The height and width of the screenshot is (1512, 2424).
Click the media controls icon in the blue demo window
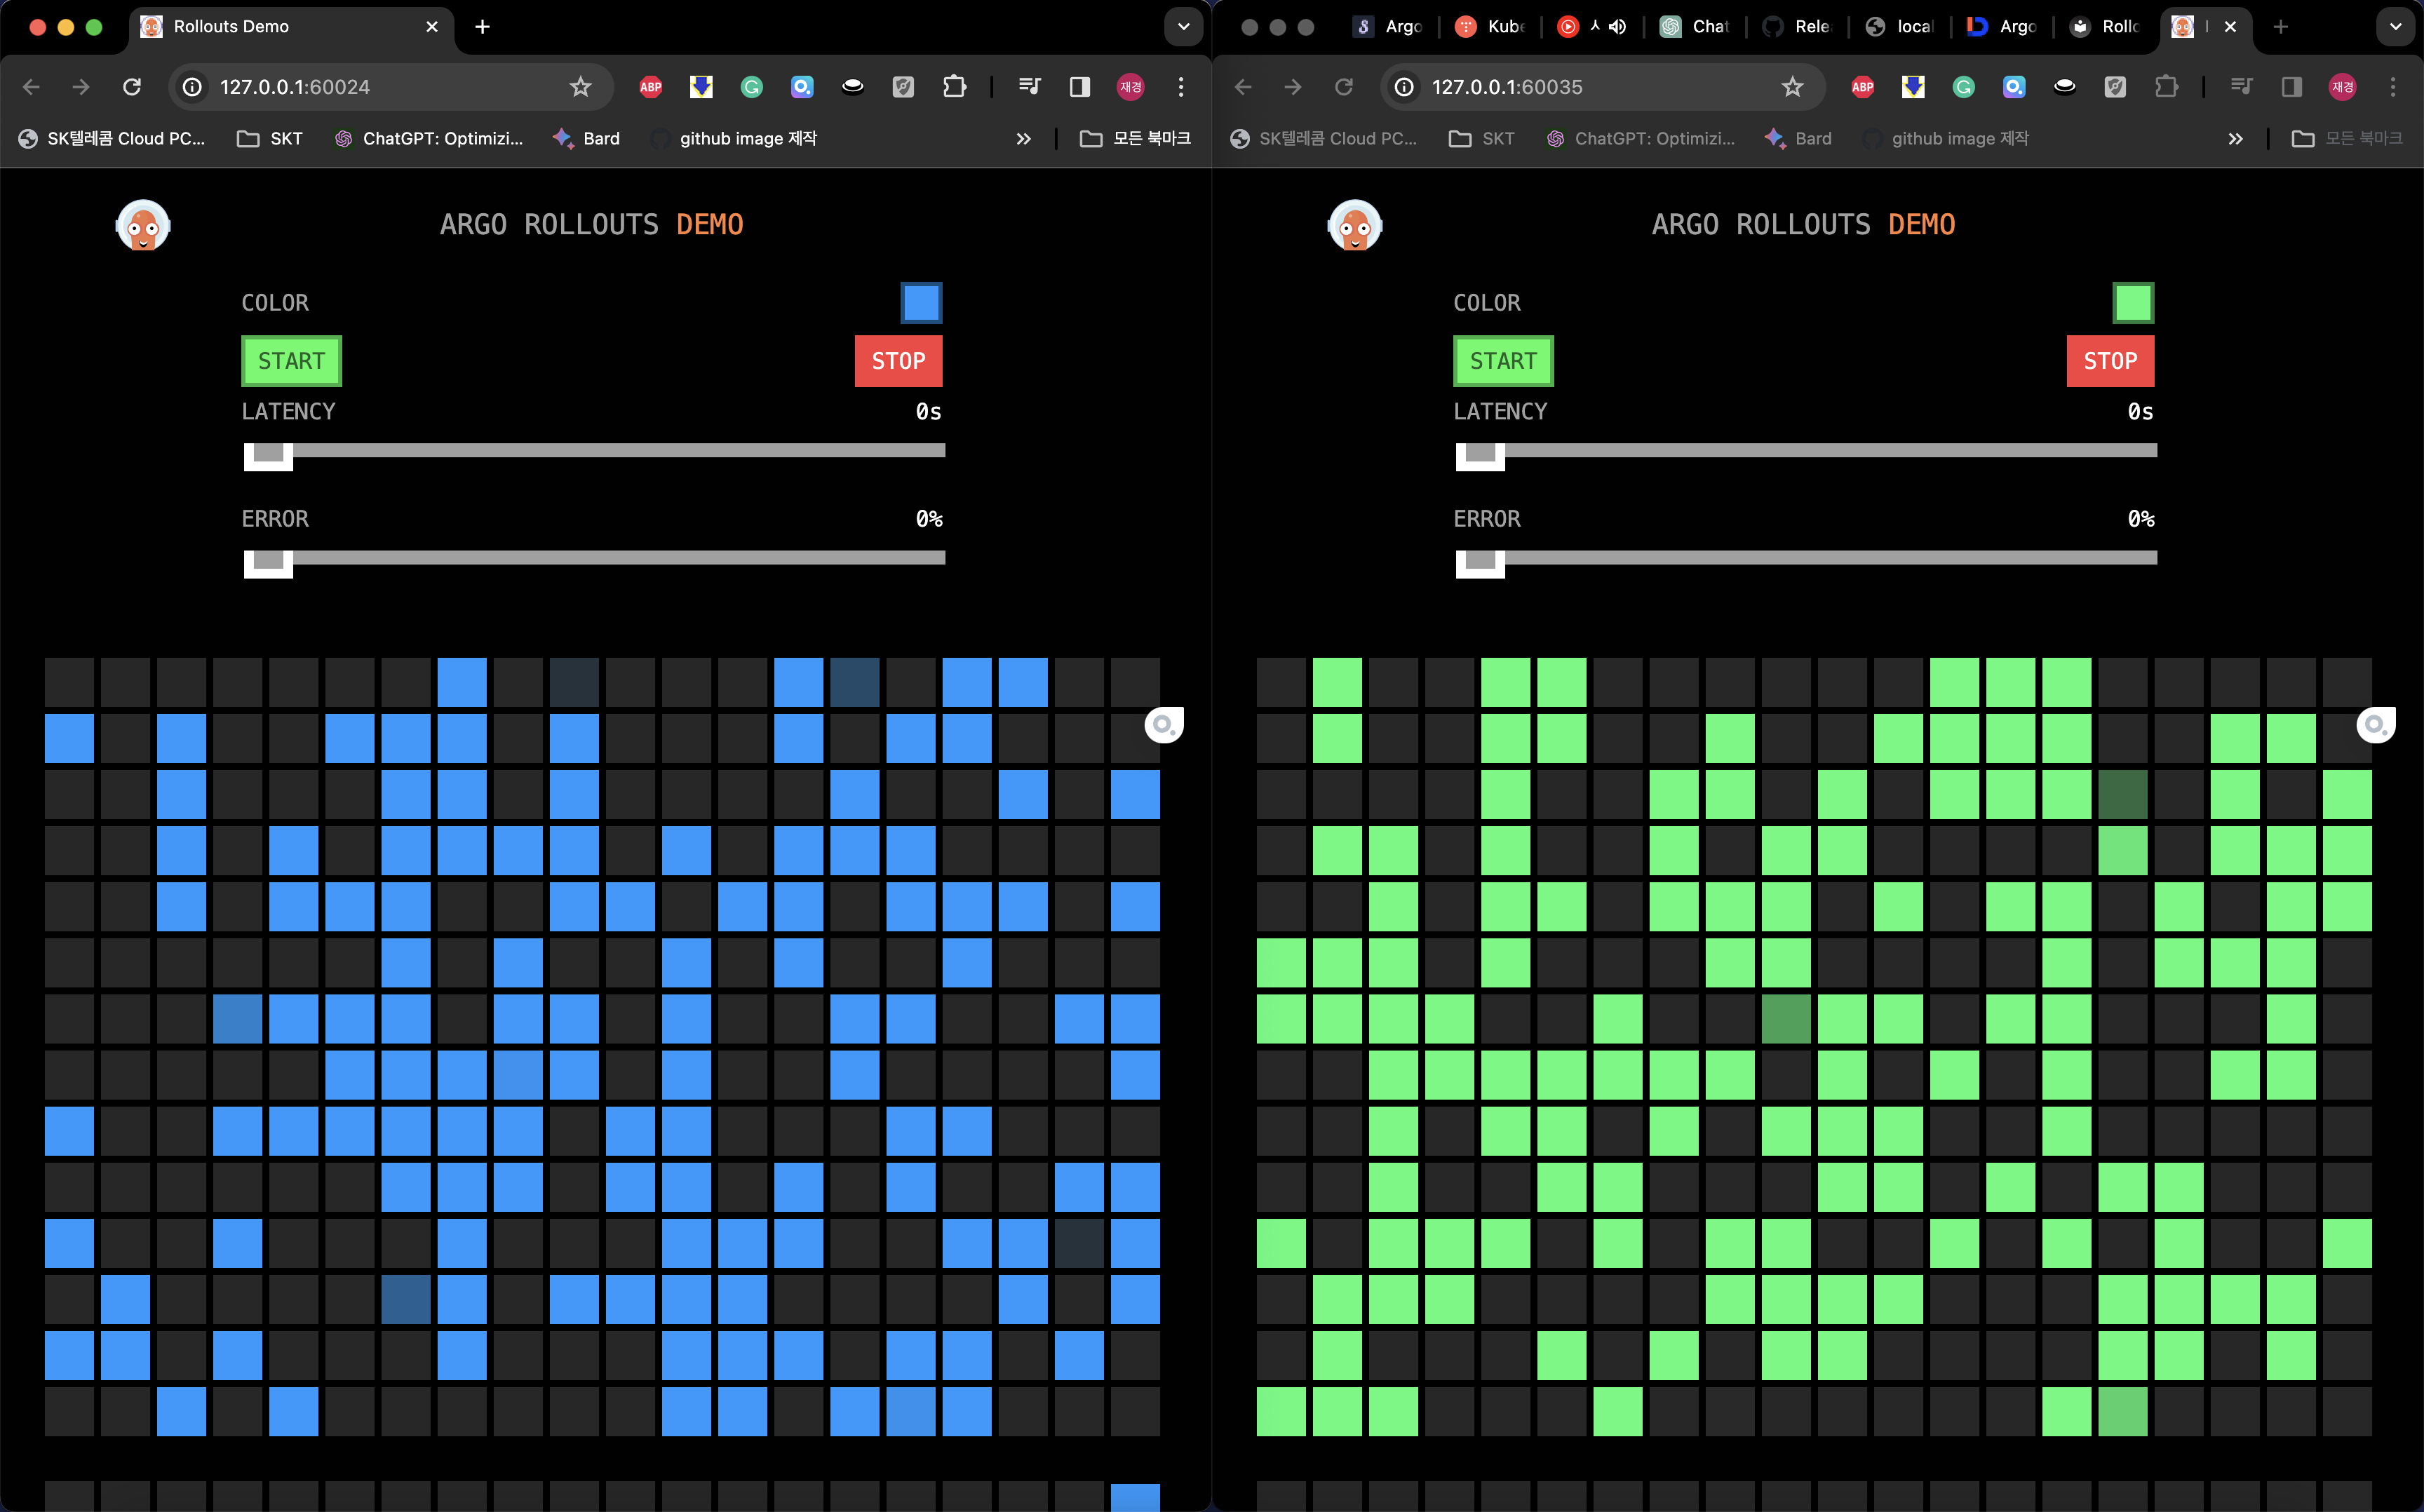point(1029,87)
